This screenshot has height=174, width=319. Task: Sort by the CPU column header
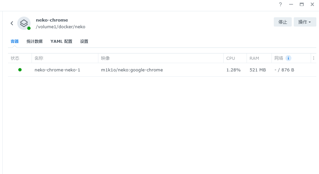click(231, 58)
